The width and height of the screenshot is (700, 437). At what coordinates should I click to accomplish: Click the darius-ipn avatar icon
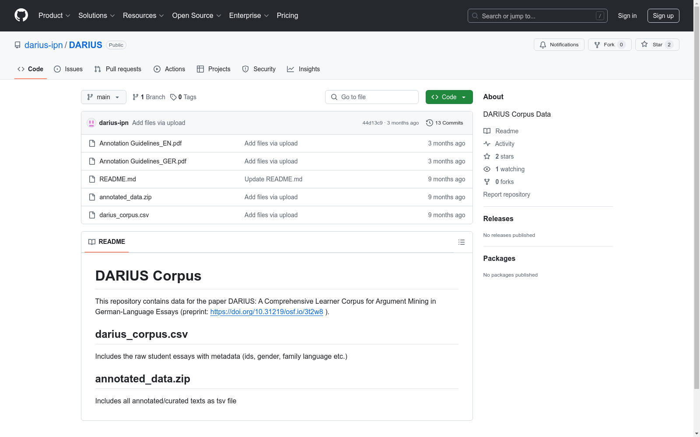tap(91, 123)
